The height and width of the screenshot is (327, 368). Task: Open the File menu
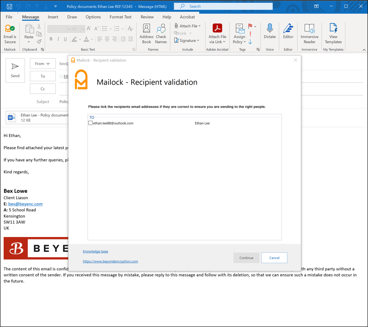tap(8, 17)
